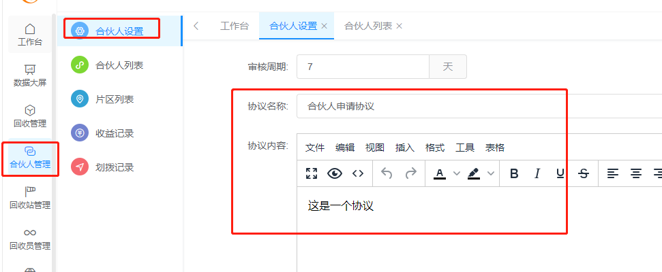Expand the text color dropdown arrow
Viewport: 662px width, 272px height.
tap(456, 173)
